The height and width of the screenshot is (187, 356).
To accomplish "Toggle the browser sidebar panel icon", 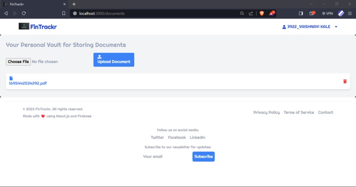I will 301,13.
